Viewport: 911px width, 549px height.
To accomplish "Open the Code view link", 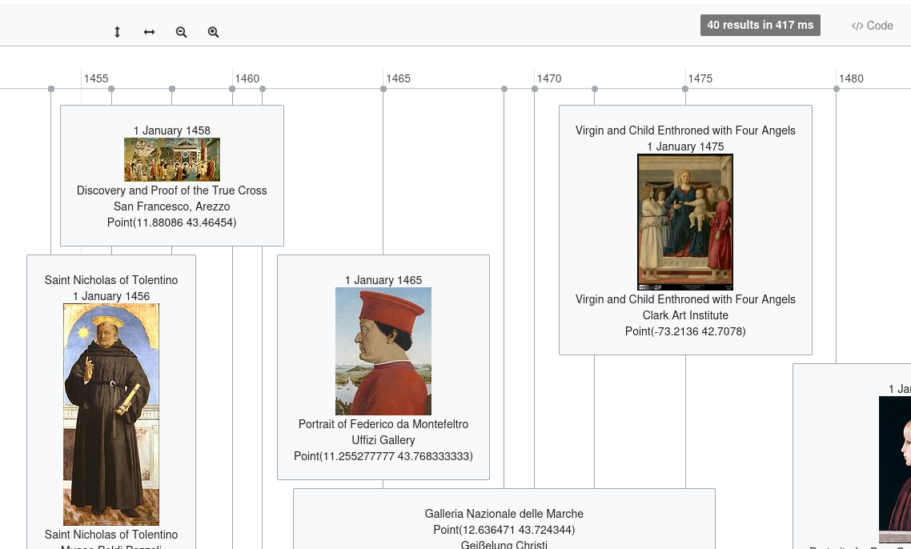I will coord(872,26).
